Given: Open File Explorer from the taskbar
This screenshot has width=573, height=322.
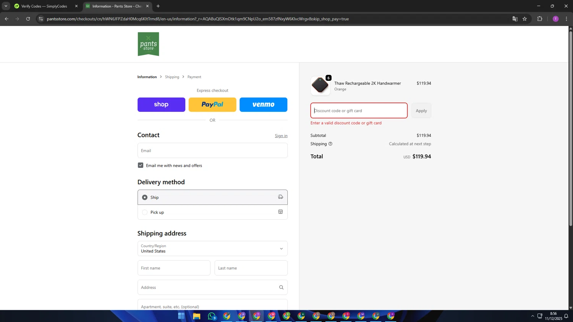Looking at the screenshot, I should click(x=196, y=316).
